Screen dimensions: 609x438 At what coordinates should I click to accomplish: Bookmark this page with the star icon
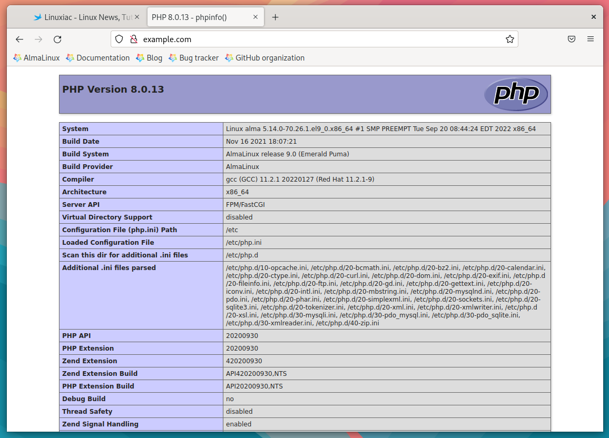[x=510, y=39]
